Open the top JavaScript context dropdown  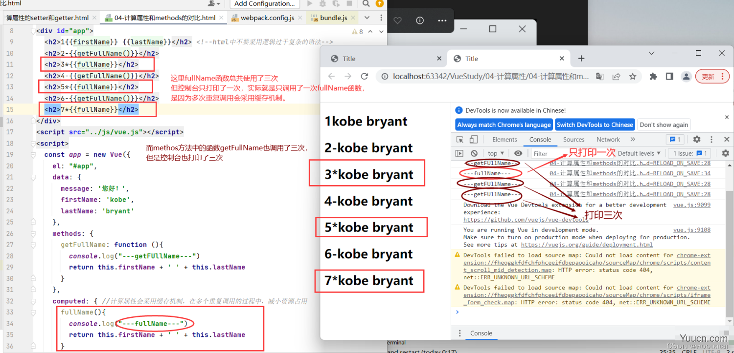pos(496,153)
